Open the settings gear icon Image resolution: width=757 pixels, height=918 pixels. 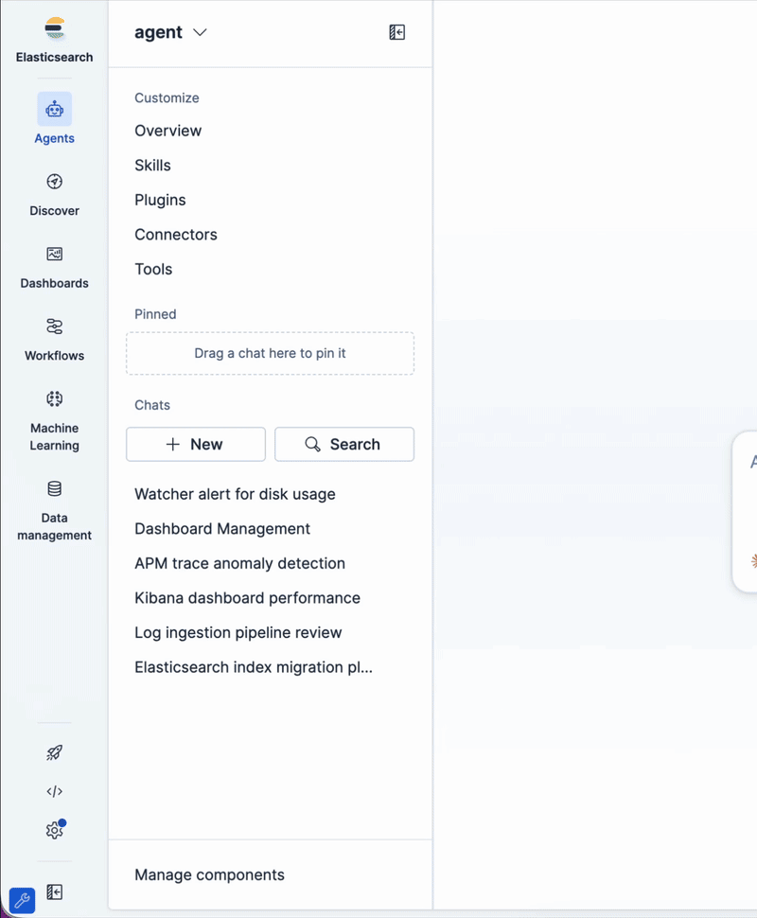point(55,830)
